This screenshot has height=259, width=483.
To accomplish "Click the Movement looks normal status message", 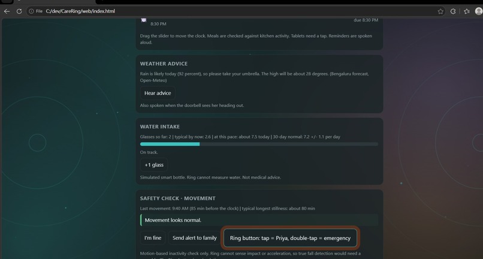I will [259, 220].
